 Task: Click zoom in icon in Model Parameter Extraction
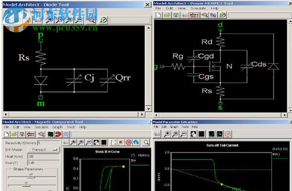[x=167, y=134]
